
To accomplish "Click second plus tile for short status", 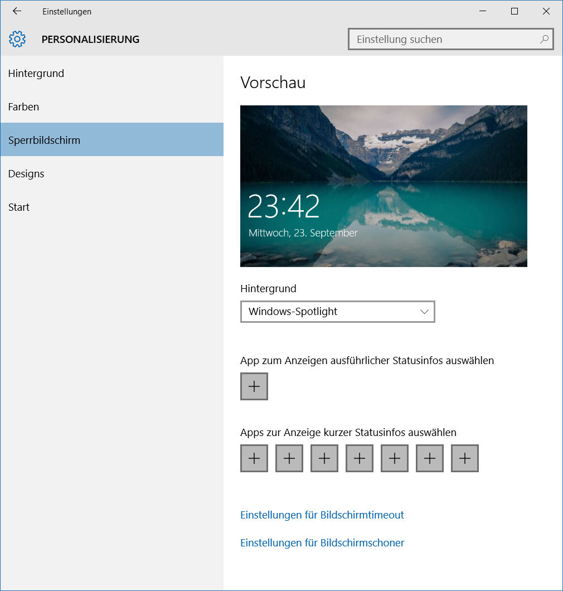I will [289, 458].
